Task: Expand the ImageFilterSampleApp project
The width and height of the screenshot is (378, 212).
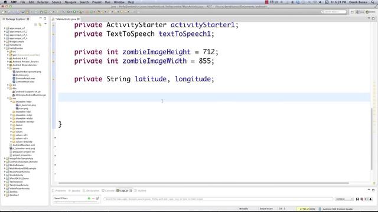Action: click(5, 158)
